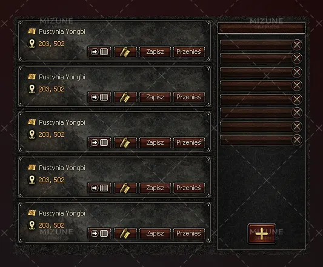The width and height of the screenshot is (323, 267).
Task: Click the location pin icon in second row
Action: 32,89
